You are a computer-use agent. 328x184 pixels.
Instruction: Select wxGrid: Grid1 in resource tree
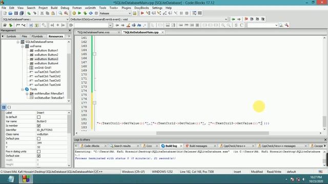point(43,67)
